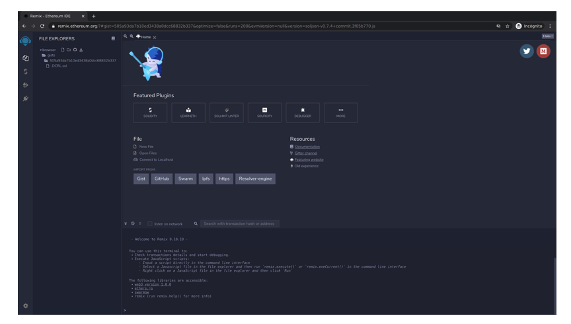
Task: Open the Plugin manager plug icon
Action: coord(26,99)
